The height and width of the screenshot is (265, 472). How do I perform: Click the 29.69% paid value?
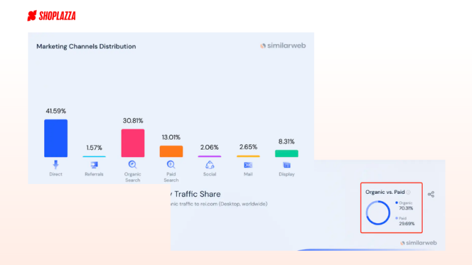407,223
